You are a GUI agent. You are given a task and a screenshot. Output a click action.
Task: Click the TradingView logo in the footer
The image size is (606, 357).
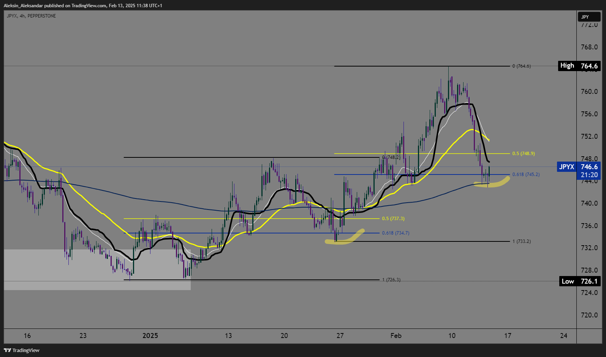click(x=22, y=350)
